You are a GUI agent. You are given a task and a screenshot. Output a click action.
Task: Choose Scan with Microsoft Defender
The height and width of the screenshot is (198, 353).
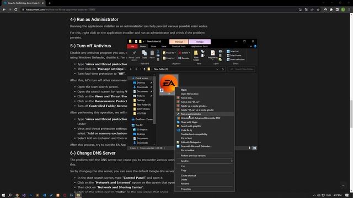click(x=205, y=146)
